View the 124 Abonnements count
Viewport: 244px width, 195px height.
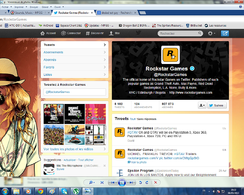tap(143, 105)
